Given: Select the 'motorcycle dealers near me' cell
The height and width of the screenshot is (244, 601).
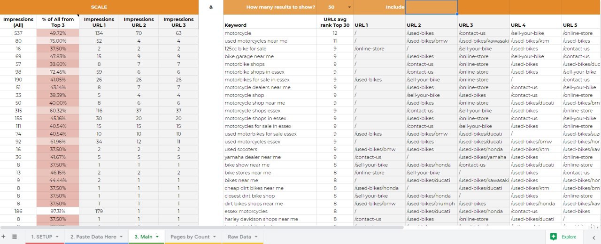Looking at the screenshot, I should click(270, 87).
